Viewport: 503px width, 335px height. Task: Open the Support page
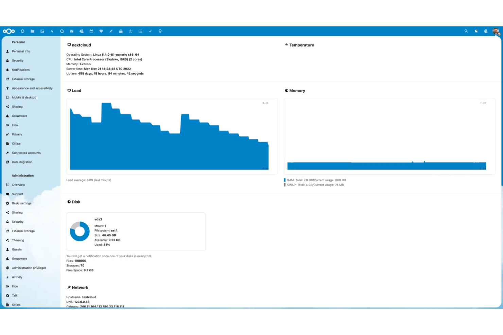[17, 194]
